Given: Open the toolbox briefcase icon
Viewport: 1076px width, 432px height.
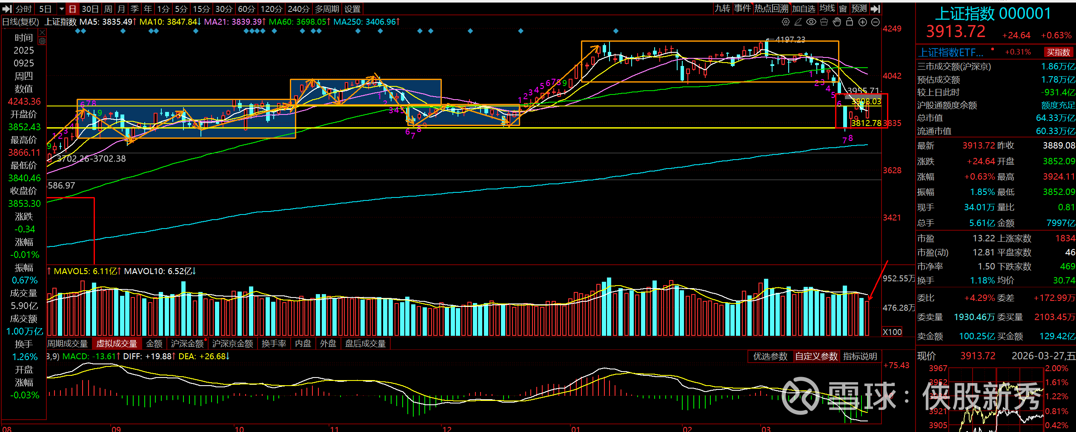Looking at the screenshot, I should pyautogui.click(x=824, y=22).
